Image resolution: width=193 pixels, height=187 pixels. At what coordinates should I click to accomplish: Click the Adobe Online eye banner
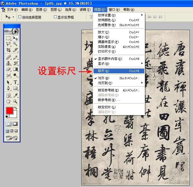pyautogui.click(x=12, y=31)
